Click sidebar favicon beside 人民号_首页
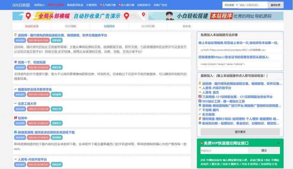 click(200, 92)
